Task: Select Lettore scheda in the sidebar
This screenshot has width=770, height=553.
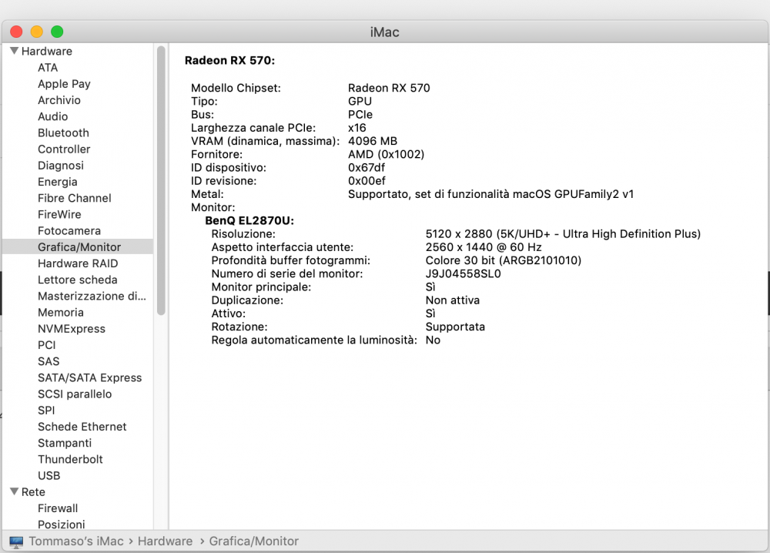Action: [x=78, y=280]
